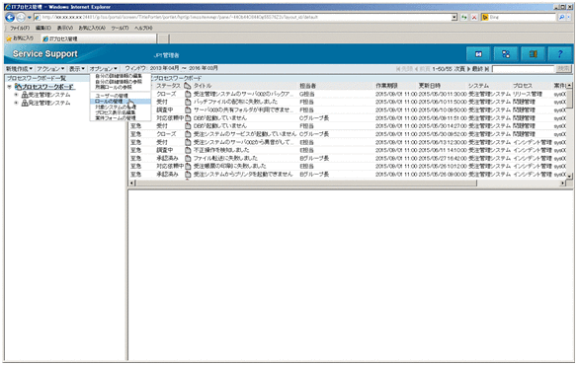Click document icon of ファイル転送に失敗しました row

coord(188,158)
